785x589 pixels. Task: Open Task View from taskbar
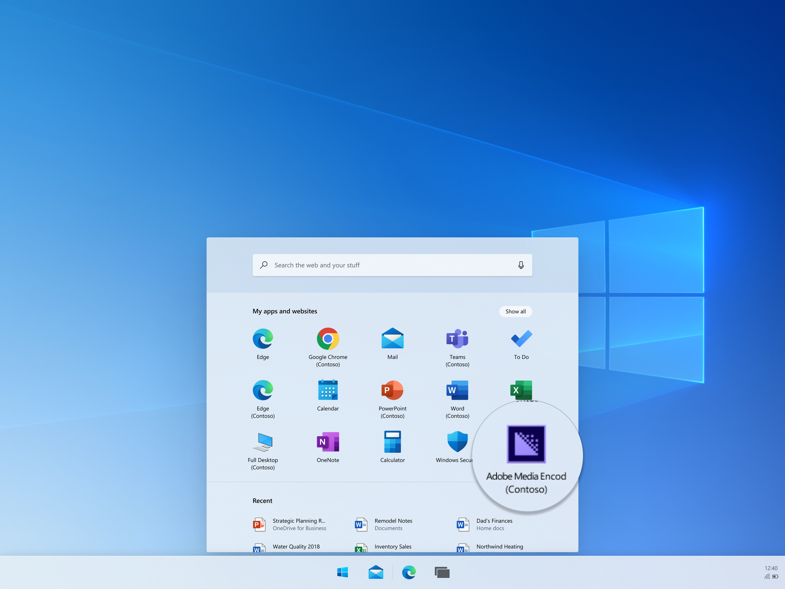[x=442, y=572]
